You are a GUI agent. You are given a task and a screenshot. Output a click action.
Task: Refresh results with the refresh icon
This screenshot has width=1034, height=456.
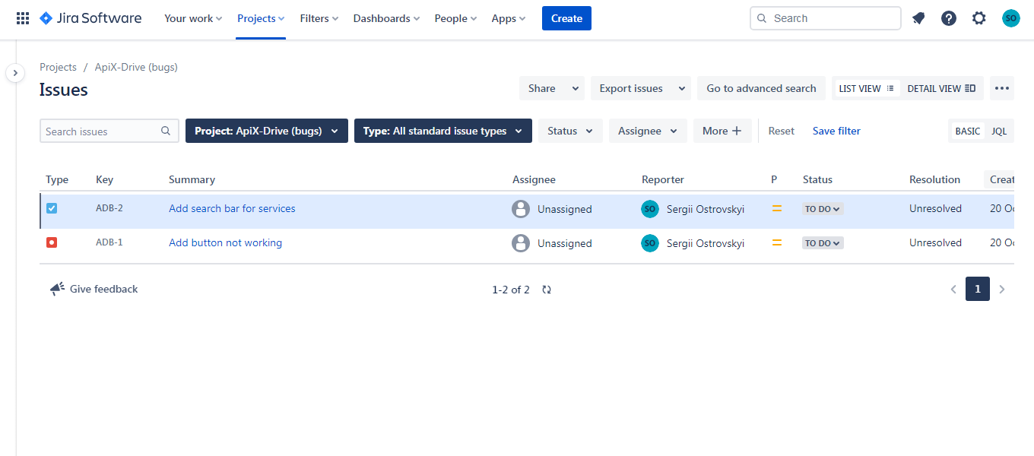tap(546, 290)
